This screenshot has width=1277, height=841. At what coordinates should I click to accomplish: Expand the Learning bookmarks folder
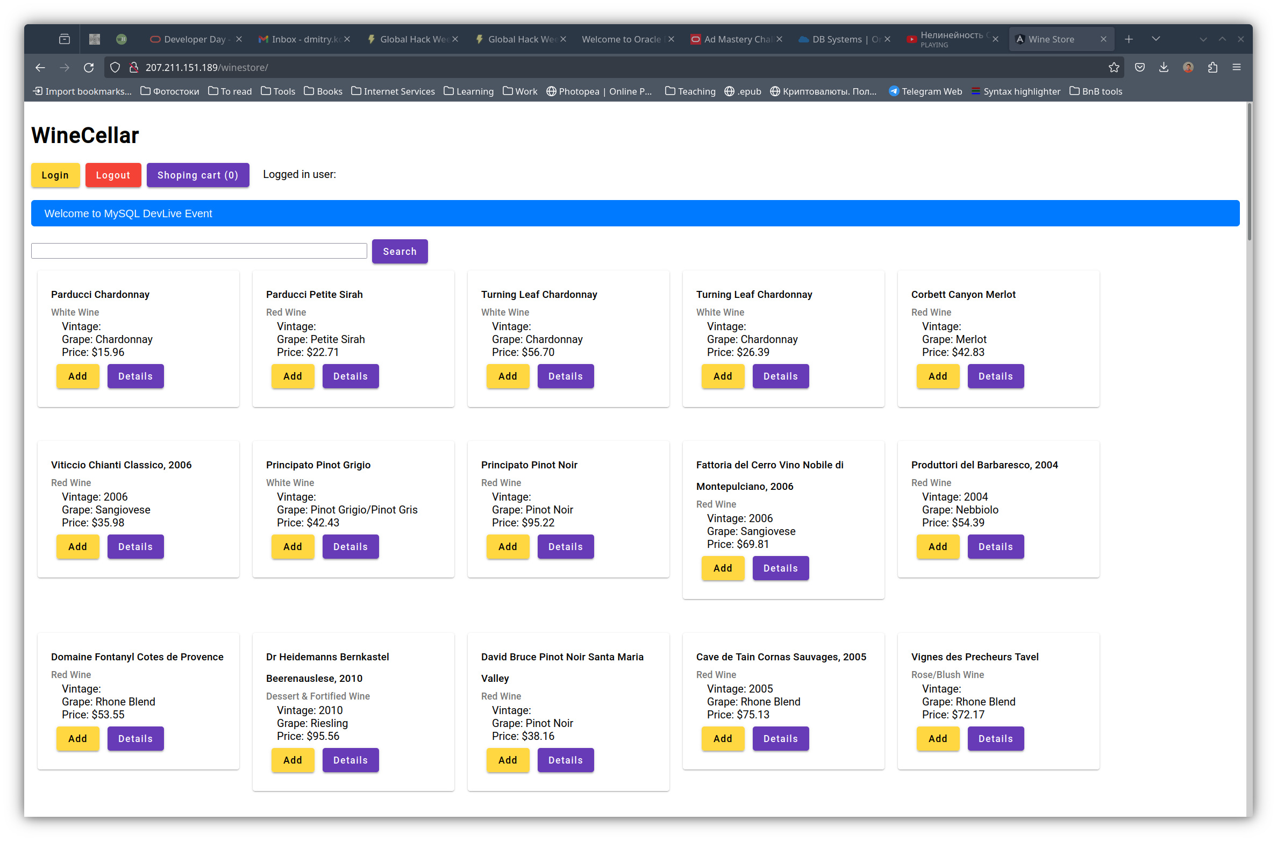468,91
